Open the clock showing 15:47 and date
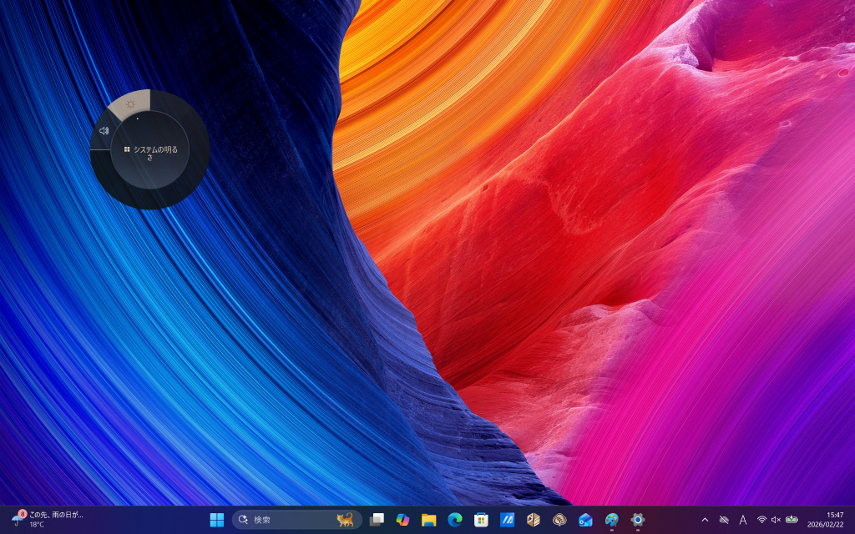The width and height of the screenshot is (855, 534). pos(825,520)
